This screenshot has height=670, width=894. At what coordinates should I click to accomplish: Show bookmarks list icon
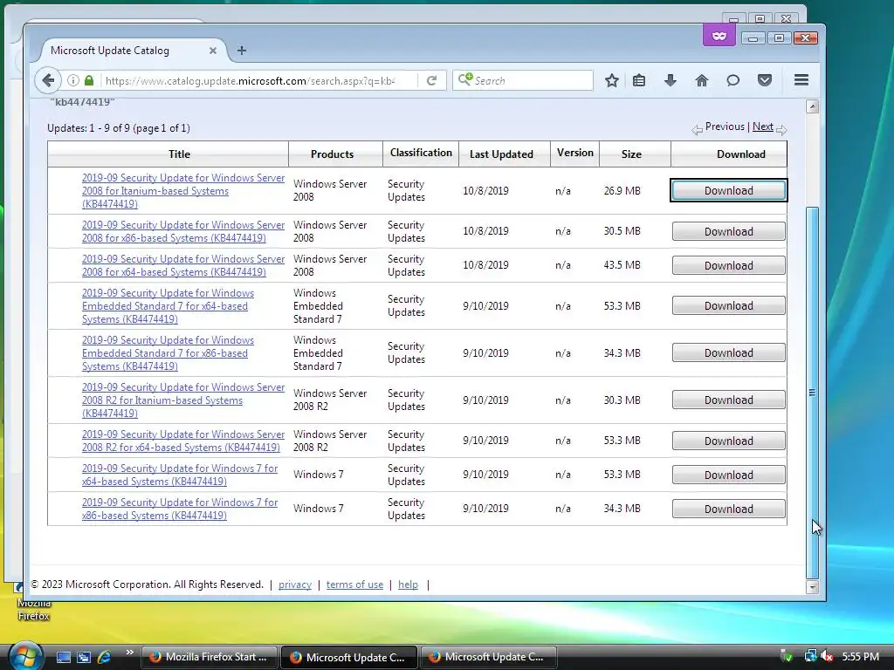(639, 80)
